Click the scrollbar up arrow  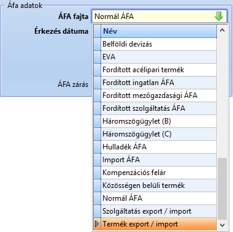[x=222, y=31]
